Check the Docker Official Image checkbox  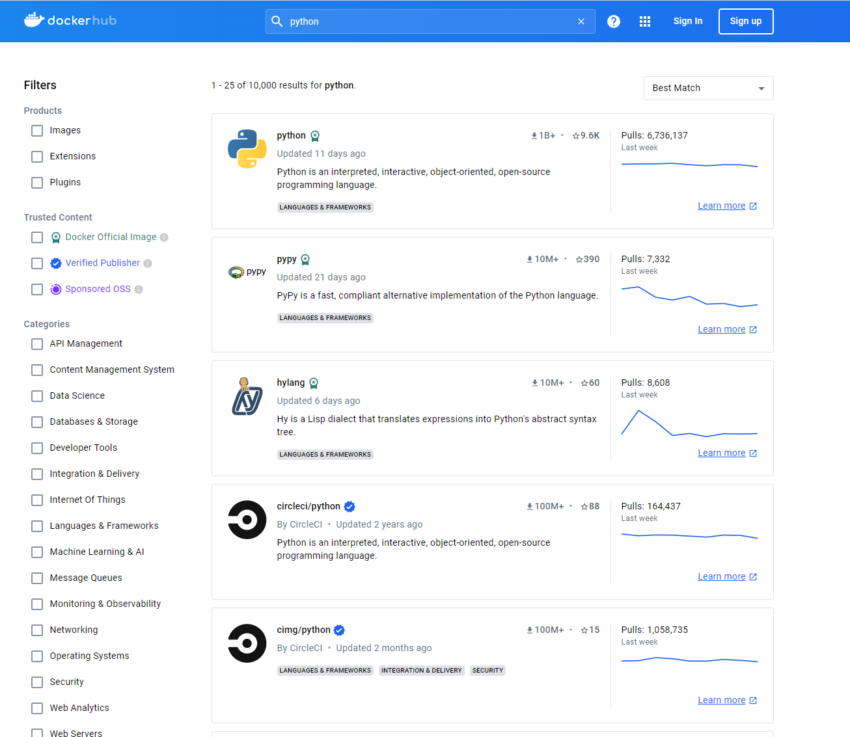click(37, 237)
